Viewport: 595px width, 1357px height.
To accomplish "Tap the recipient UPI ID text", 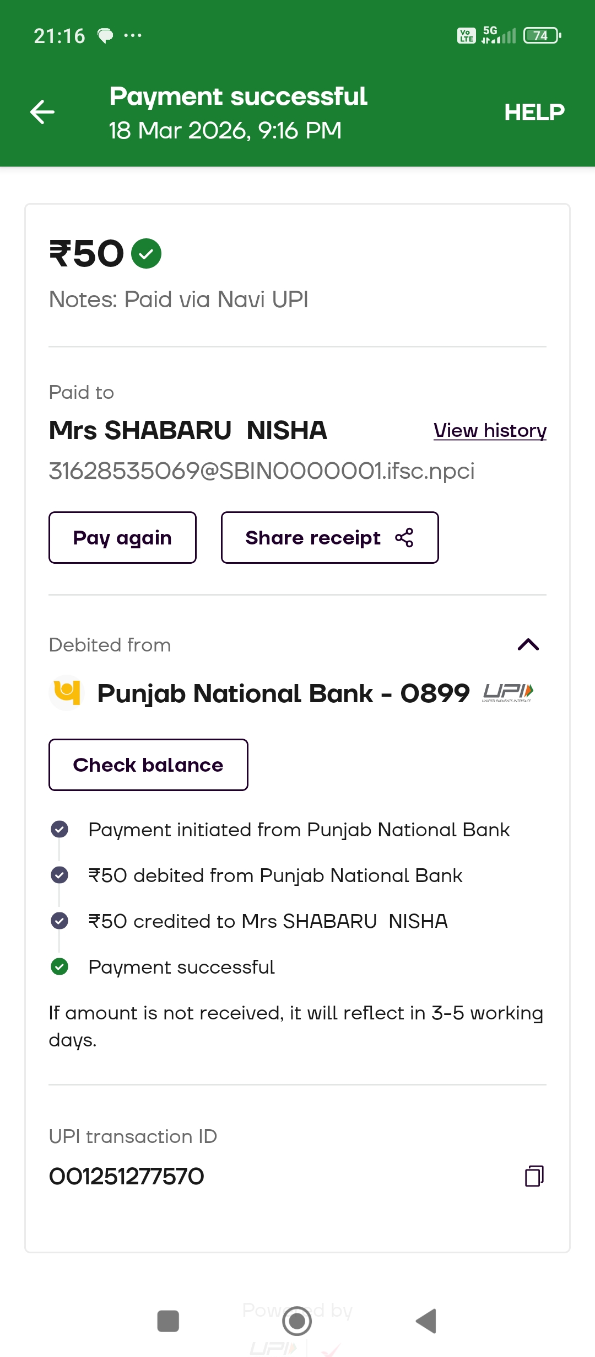I will tap(261, 471).
